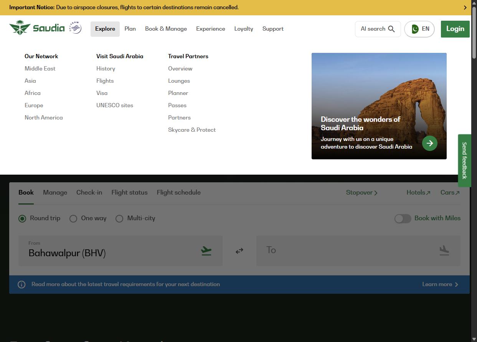Open the Loyalty menu
This screenshot has height=342, width=477.
pyautogui.click(x=244, y=29)
